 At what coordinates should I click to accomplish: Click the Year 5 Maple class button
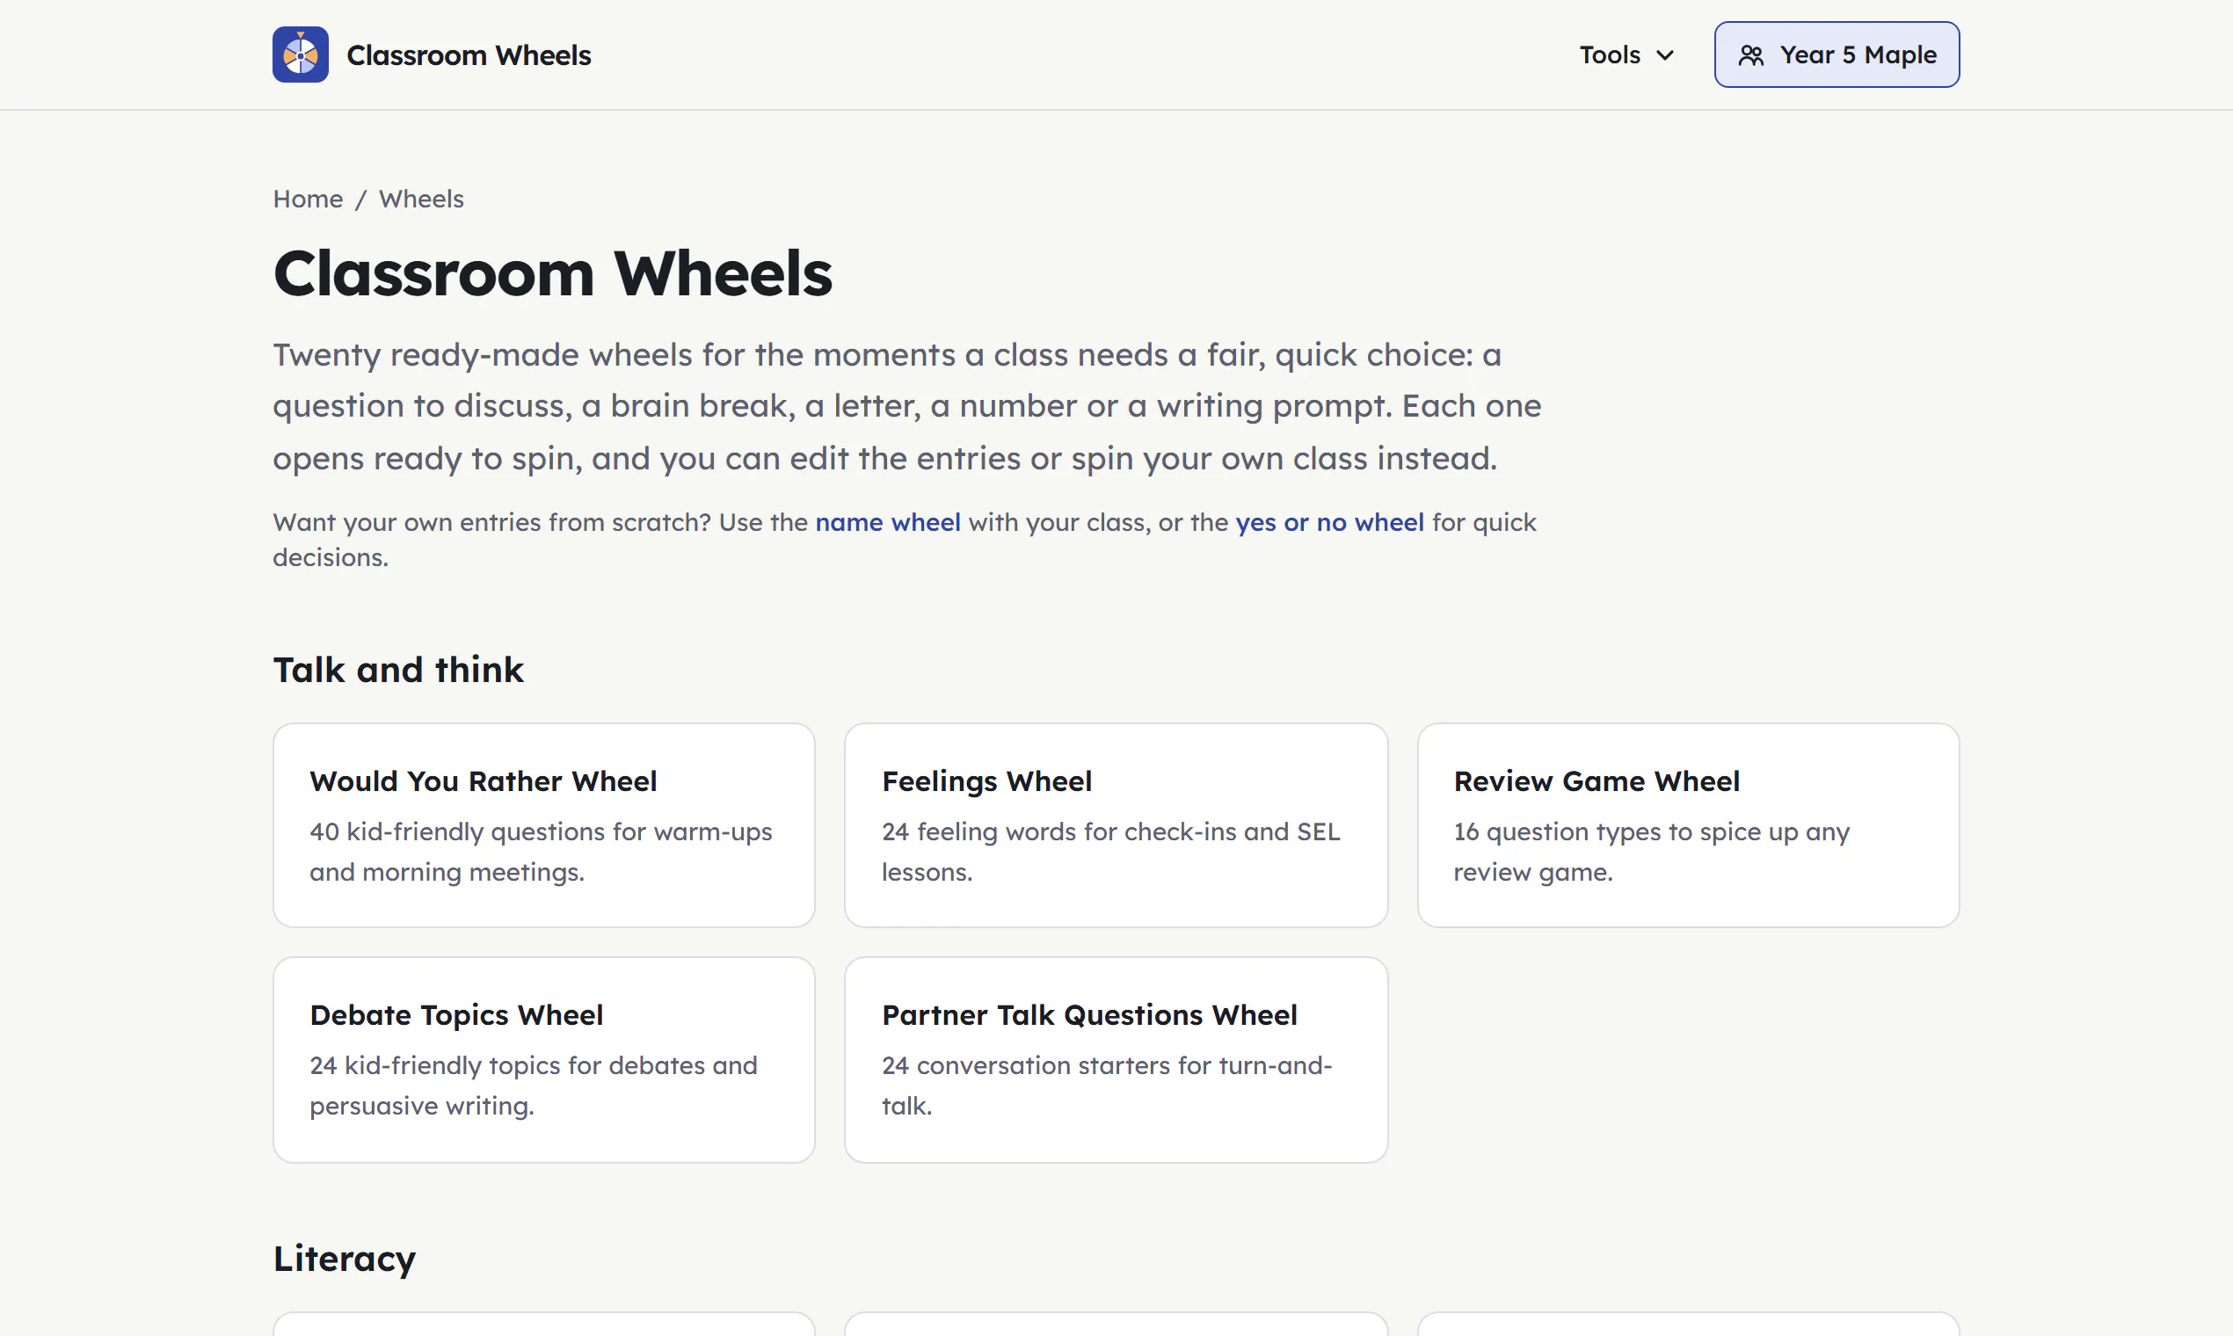[1836, 54]
